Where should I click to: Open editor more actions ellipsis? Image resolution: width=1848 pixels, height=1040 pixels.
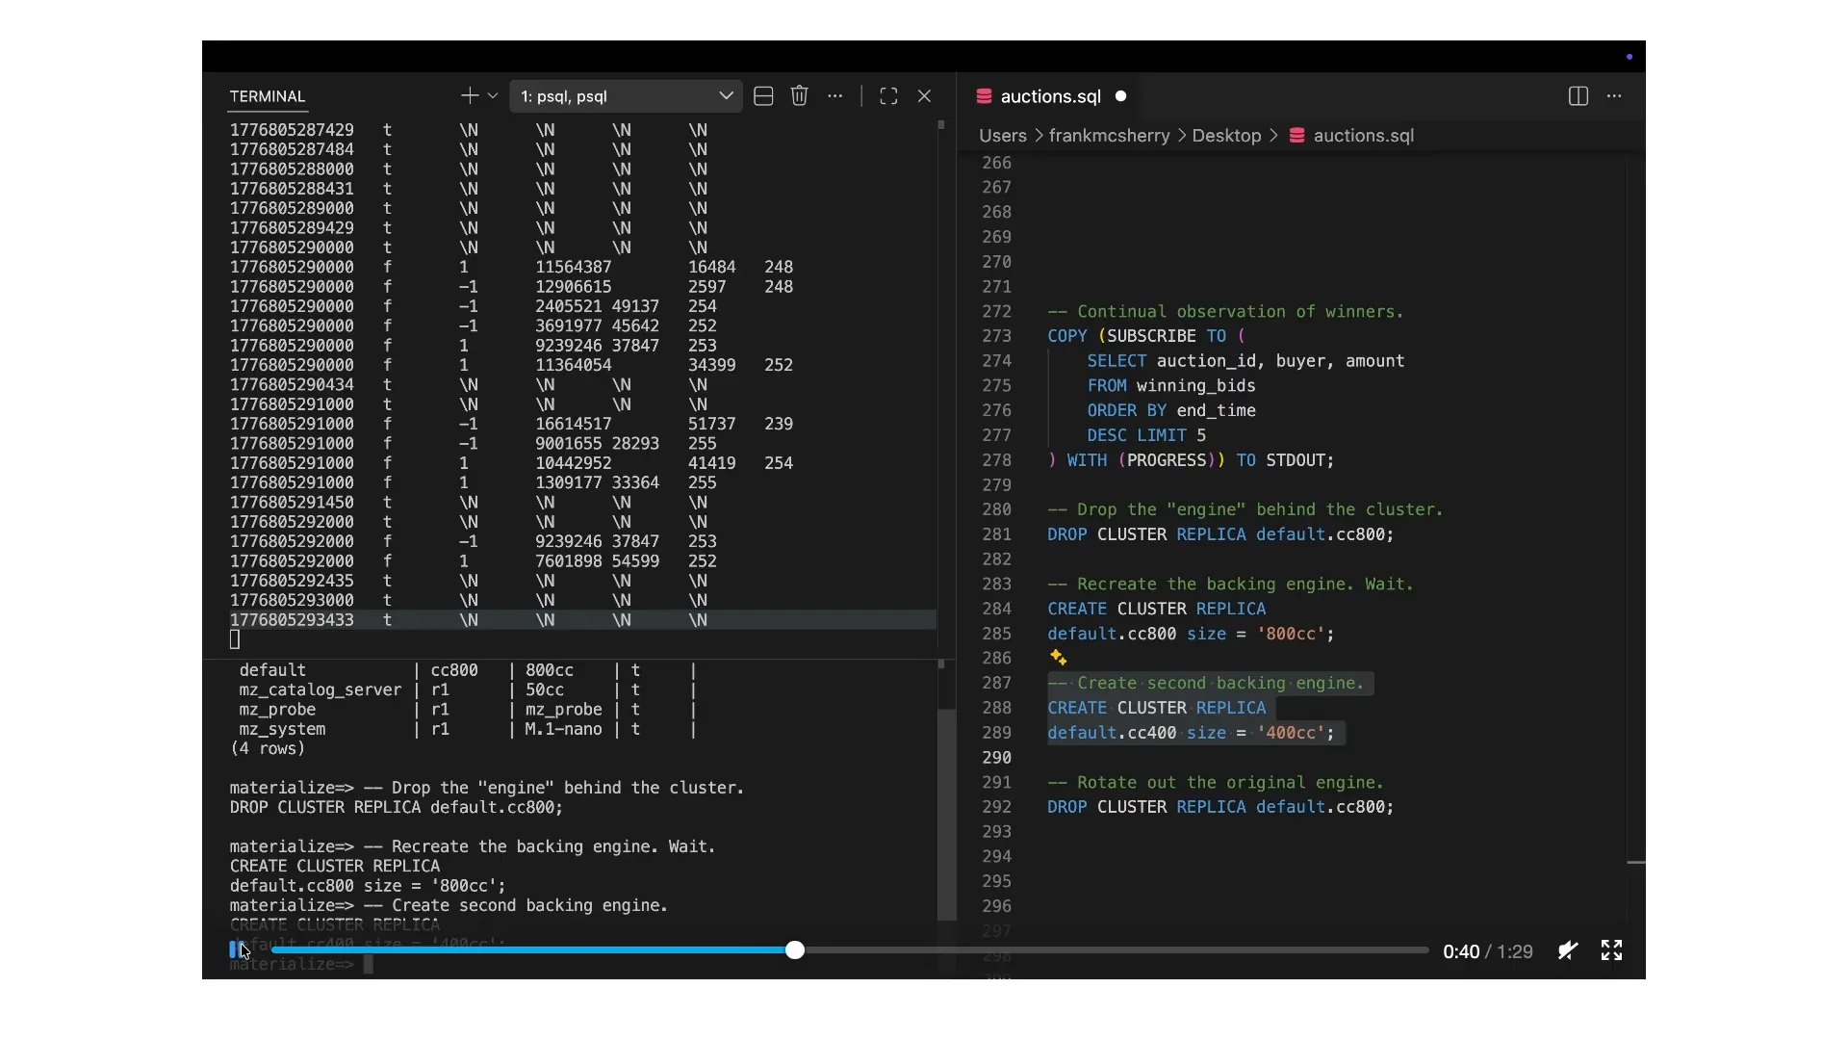[1614, 96]
